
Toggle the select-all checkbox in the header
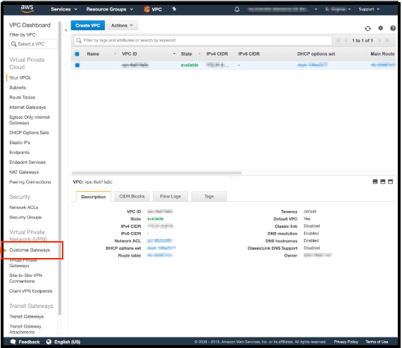point(77,53)
